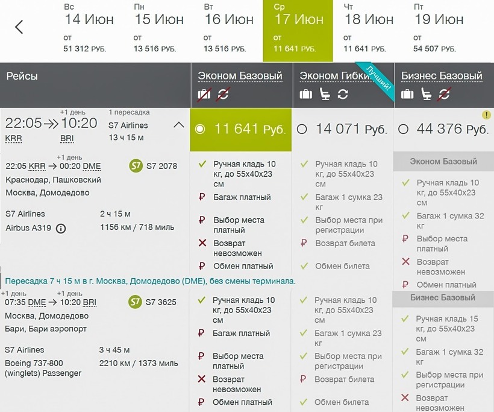Click yellow warning icon near 44 376 price

pos(486,115)
